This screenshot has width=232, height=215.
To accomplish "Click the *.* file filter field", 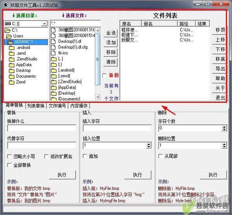I will [75, 23].
